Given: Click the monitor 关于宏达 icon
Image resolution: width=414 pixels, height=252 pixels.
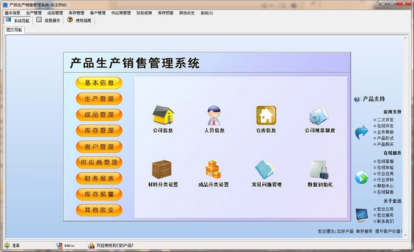Looking at the screenshot, I should click(x=362, y=215).
